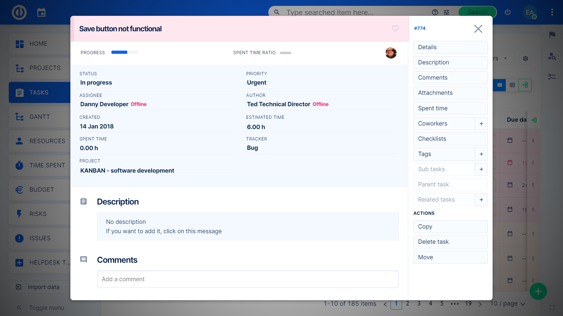Open GANTT in the sidebar

[40, 117]
